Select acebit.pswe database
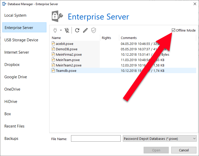This screenshot has width=199, height=156. (x=123, y=44)
